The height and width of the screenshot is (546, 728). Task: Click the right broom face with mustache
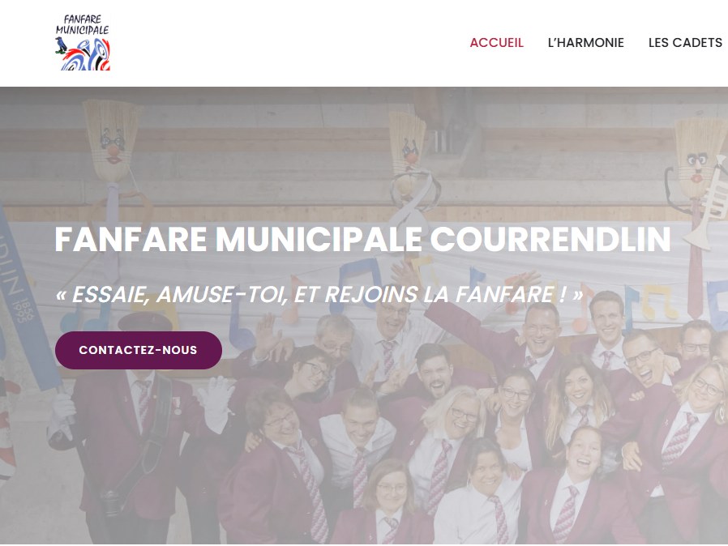(x=697, y=160)
